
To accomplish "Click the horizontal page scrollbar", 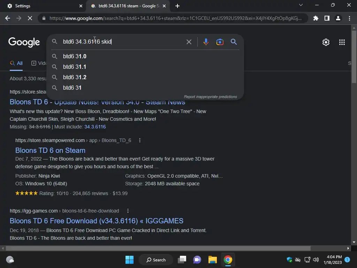I will 158,248.
